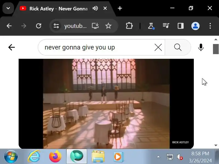Click the browser forward arrow
Viewport: 219px width, 164px height.
(x=24, y=26)
